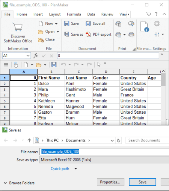
Task: Click the checkmark accept icon in formula bar
Action: pyautogui.click(x=44, y=56)
